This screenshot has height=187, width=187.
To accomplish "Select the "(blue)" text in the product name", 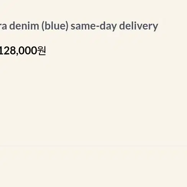I will click(x=55, y=26).
